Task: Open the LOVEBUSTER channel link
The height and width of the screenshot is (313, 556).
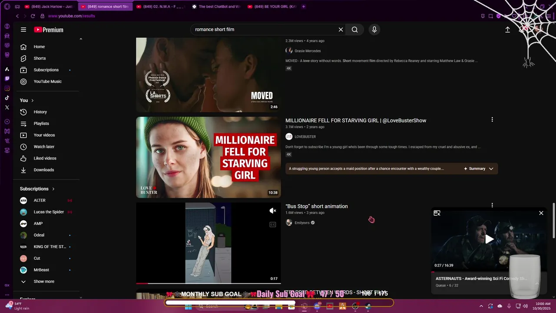Action: (x=305, y=137)
